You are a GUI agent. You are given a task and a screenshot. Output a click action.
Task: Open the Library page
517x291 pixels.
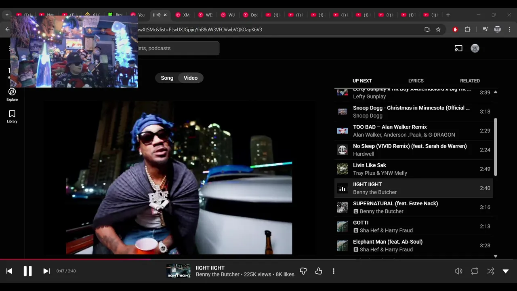tap(12, 117)
